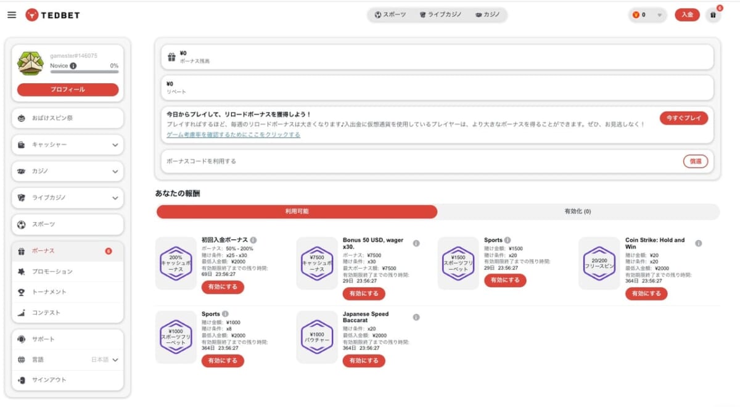Open トーナメント in the sidebar

click(x=67, y=292)
